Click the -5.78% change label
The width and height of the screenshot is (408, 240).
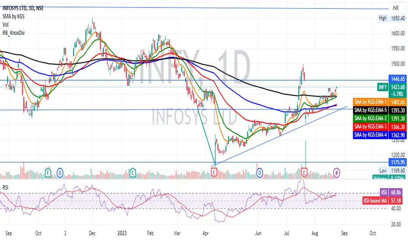click(x=397, y=94)
